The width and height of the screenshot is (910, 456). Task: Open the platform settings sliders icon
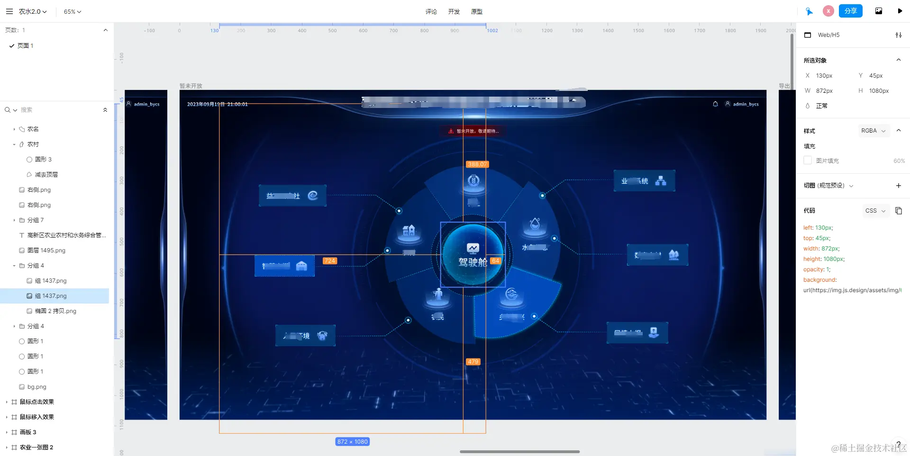coord(898,35)
